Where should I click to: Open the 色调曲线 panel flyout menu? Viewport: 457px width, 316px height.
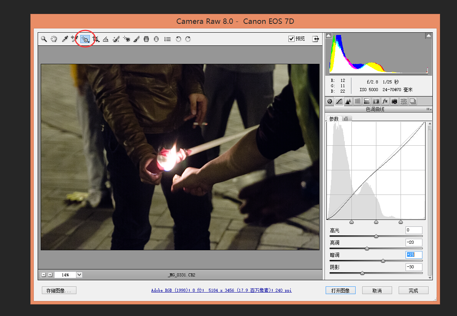(429, 110)
